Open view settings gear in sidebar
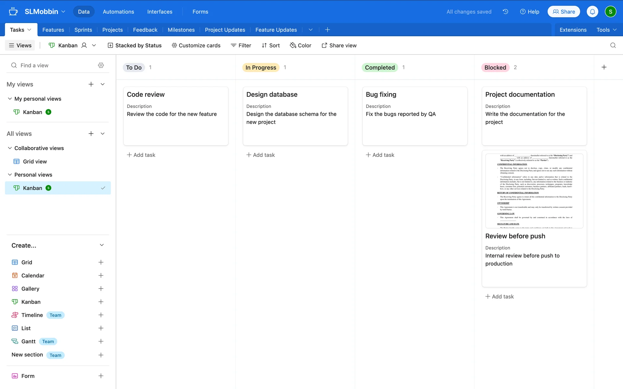The height and width of the screenshot is (389, 623). point(101,65)
